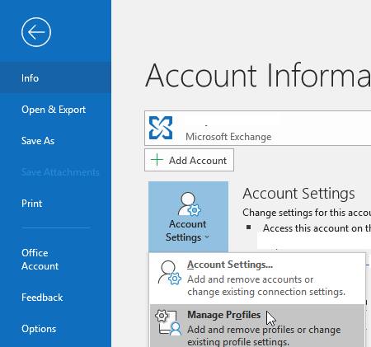Click 'Add and remove accounts or' description
Viewport: 371px width, 347px height.
(x=250, y=279)
